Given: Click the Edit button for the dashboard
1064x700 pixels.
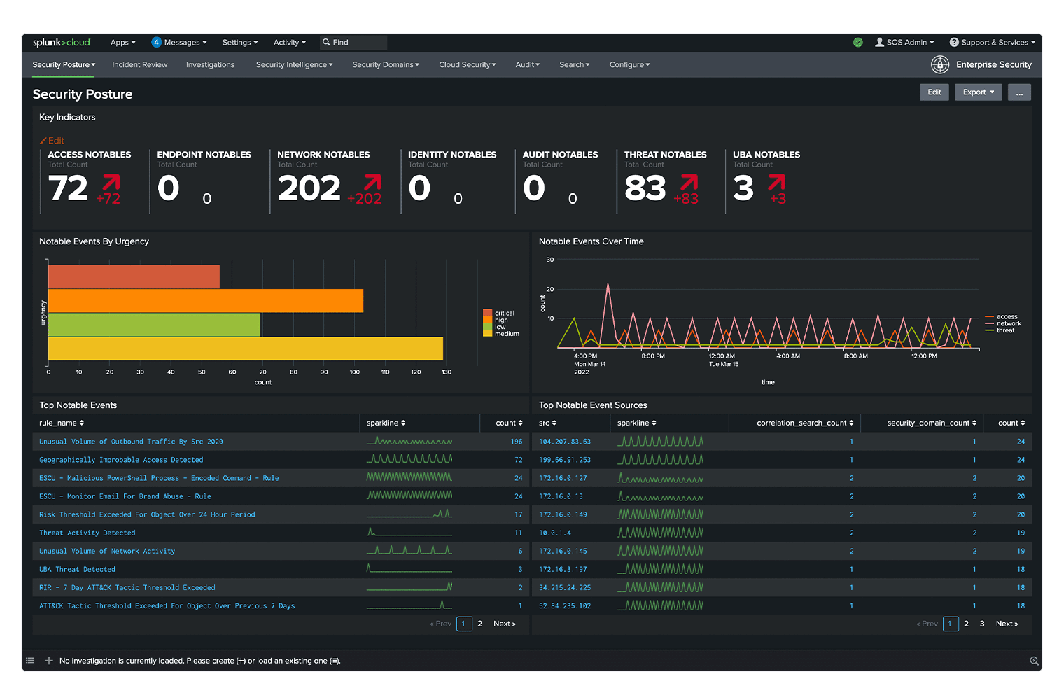Looking at the screenshot, I should pos(934,92).
